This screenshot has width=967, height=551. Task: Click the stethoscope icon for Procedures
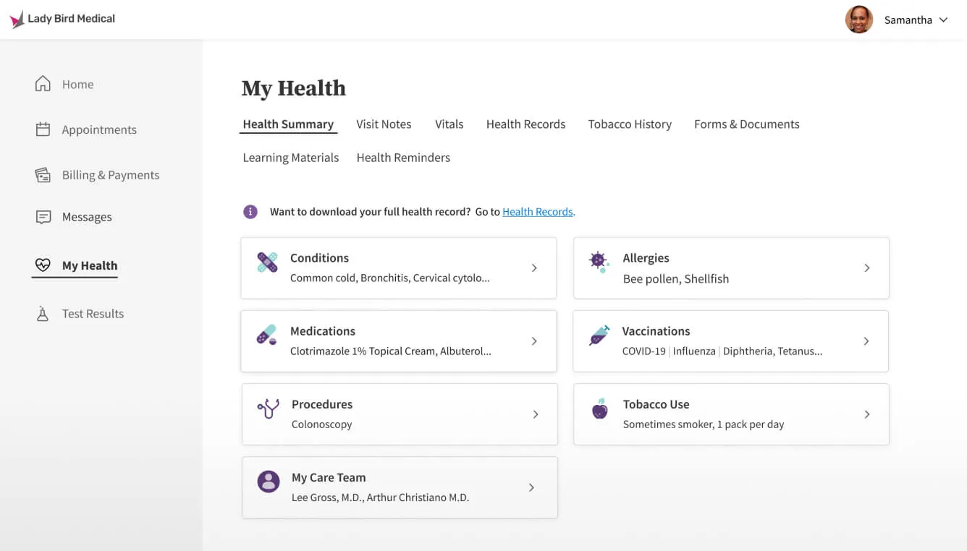[267, 409]
